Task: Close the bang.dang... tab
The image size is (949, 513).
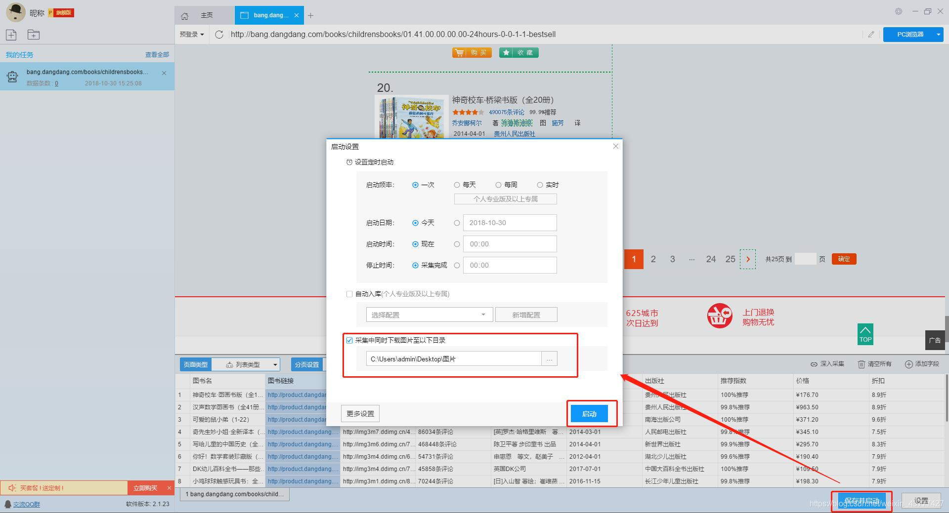Action: (297, 15)
